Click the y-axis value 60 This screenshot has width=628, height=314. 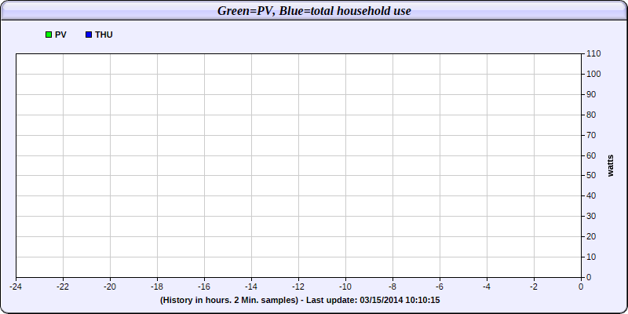(591, 155)
